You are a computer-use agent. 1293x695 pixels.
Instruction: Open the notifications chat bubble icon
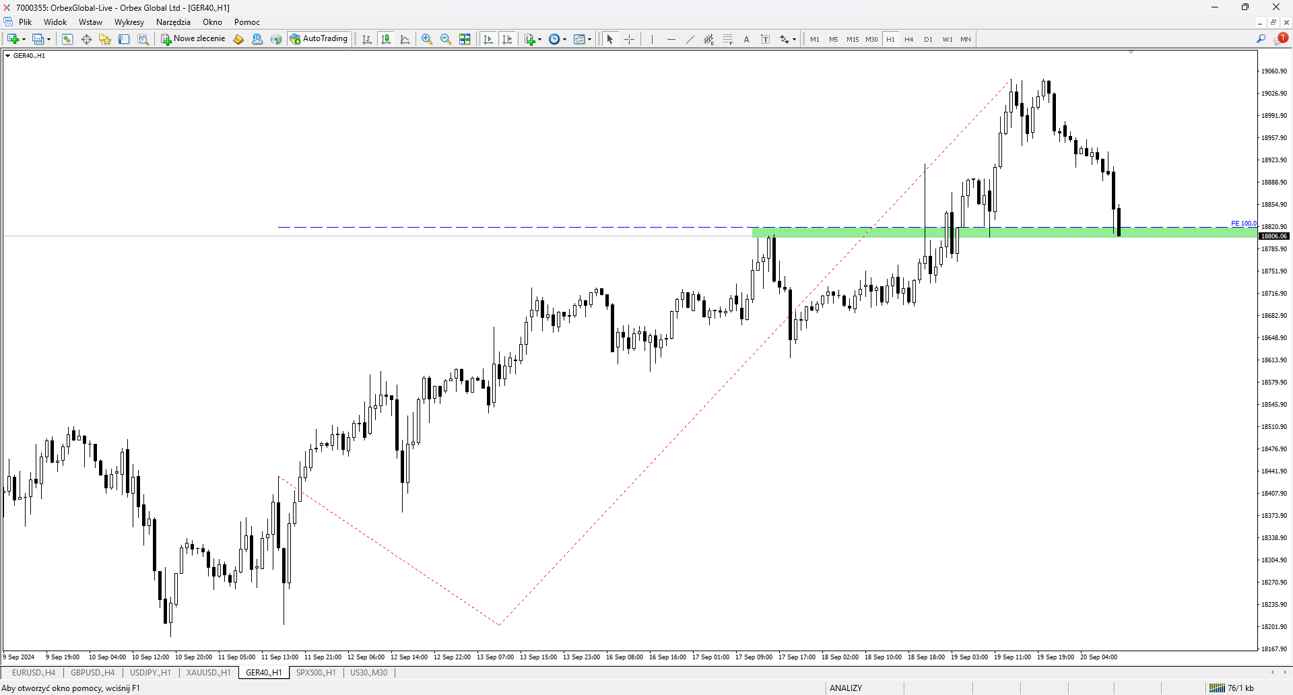tap(1281, 38)
